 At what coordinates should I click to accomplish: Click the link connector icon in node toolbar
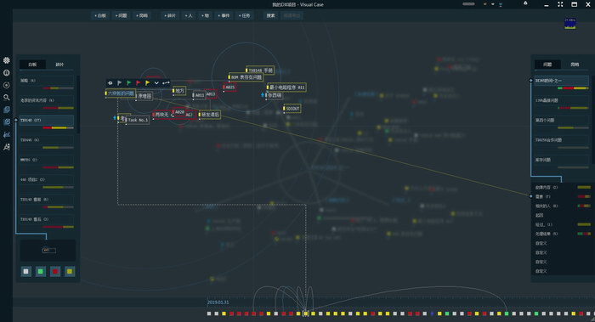(166, 82)
